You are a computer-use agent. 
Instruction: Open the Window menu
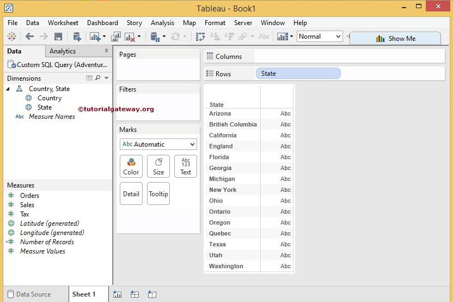[273, 23]
